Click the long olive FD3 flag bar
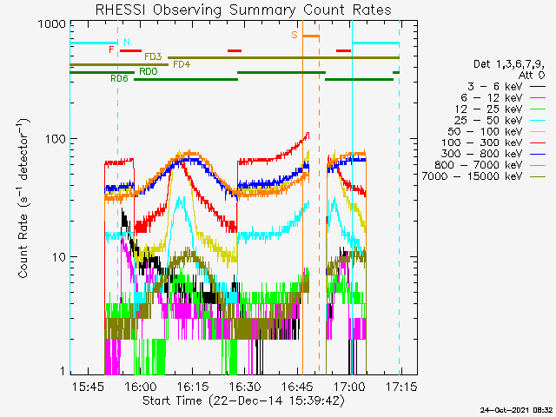Screen dimensions: 556x417 [284, 57]
